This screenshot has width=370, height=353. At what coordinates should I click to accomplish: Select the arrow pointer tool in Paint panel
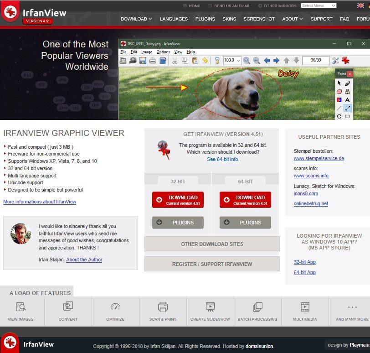[339, 83]
